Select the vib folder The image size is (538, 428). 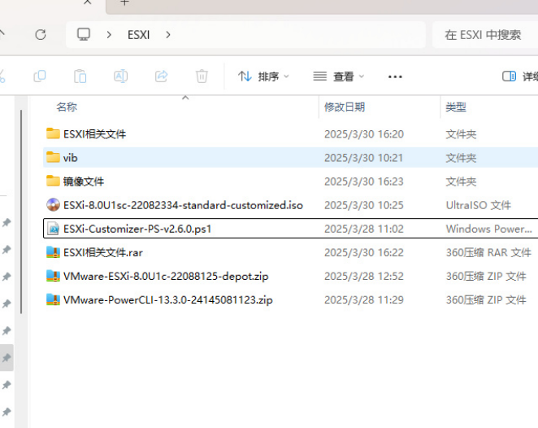click(x=70, y=158)
